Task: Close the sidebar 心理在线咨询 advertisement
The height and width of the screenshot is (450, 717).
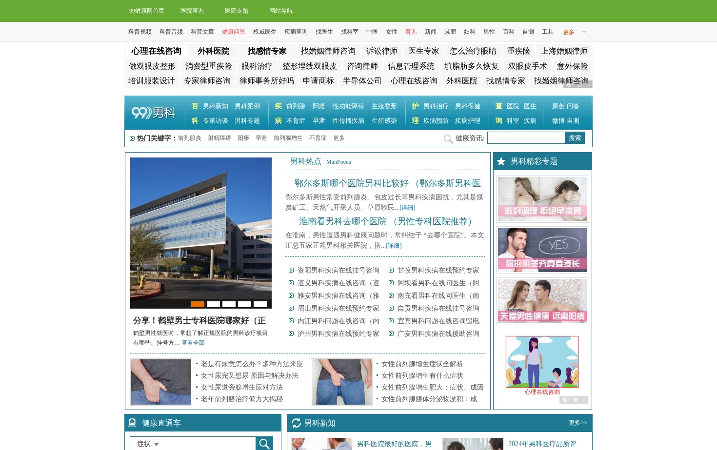Action: click(x=584, y=400)
